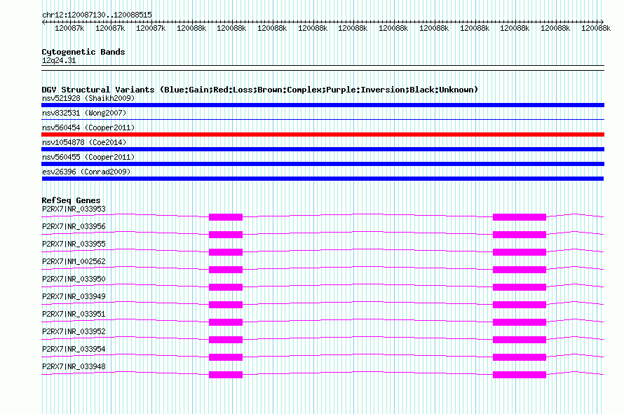Open the P2RX7|NR_033948 transcript label

[x=74, y=366]
